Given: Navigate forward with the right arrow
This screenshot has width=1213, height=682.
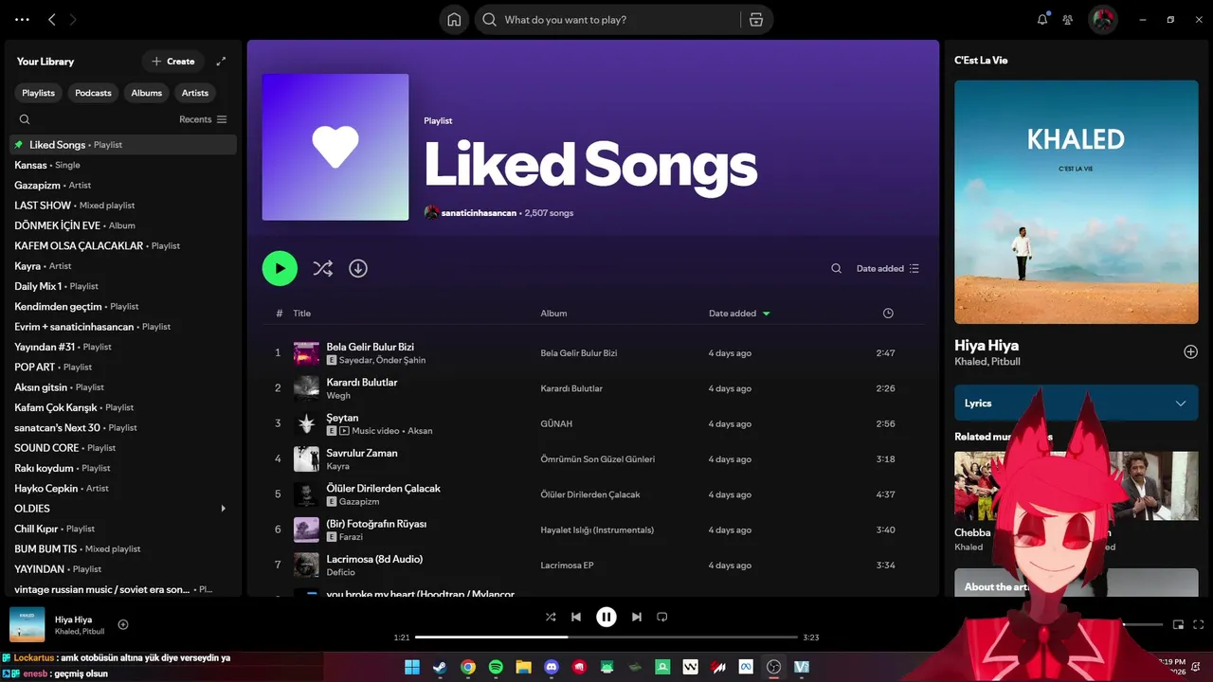Looking at the screenshot, I should click(73, 20).
